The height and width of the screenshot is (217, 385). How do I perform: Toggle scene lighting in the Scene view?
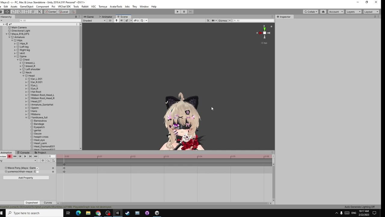[x=117, y=20]
